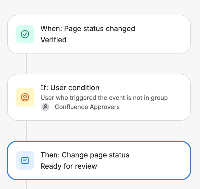Select the light blue tile of the action step

coord(25,160)
